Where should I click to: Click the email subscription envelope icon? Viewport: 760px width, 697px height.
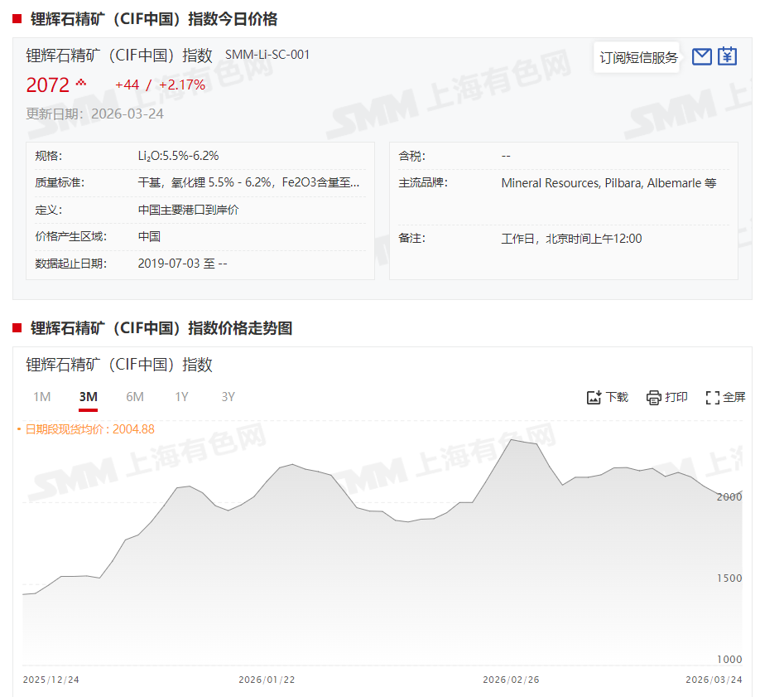tap(701, 57)
